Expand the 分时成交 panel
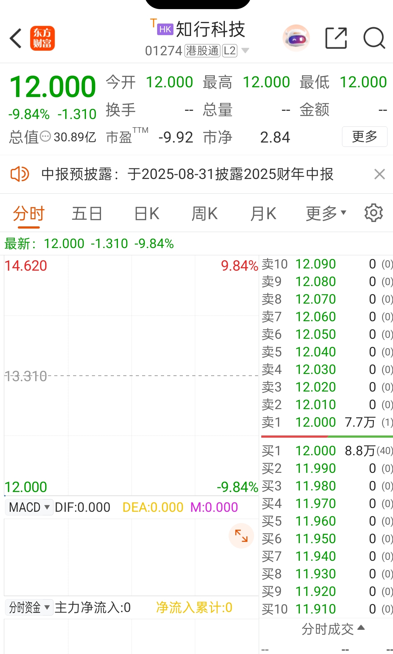Image resolution: width=393 pixels, height=654 pixels. (x=333, y=629)
